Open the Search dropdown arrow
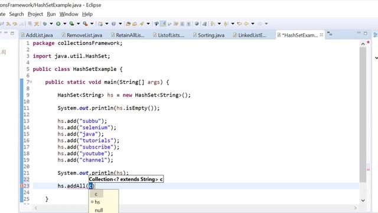 [x=148, y=24]
